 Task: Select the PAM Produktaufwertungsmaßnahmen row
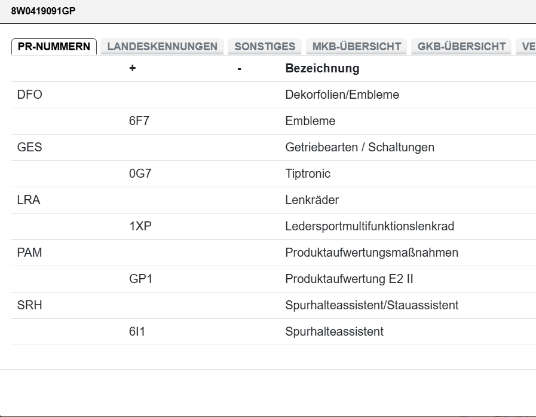[x=274, y=253]
